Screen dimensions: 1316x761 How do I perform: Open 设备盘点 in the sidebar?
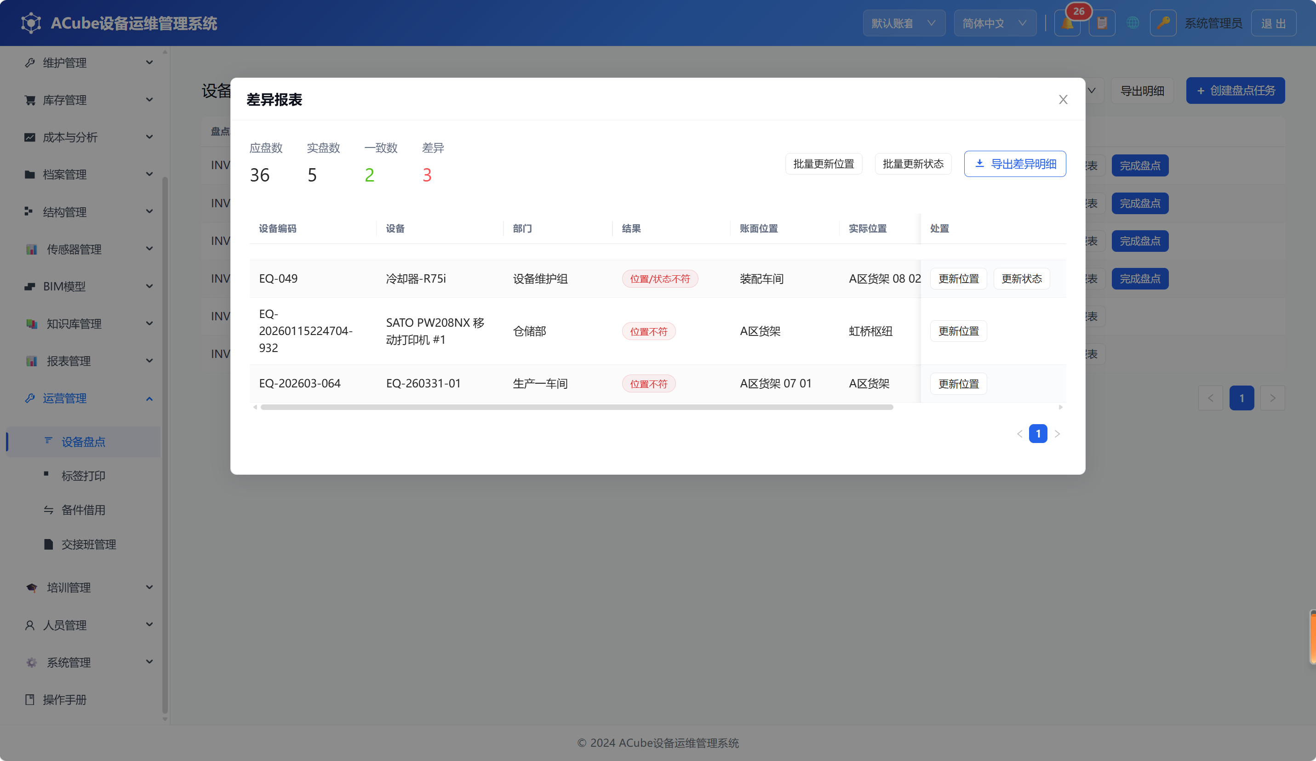(x=84, y=442)
